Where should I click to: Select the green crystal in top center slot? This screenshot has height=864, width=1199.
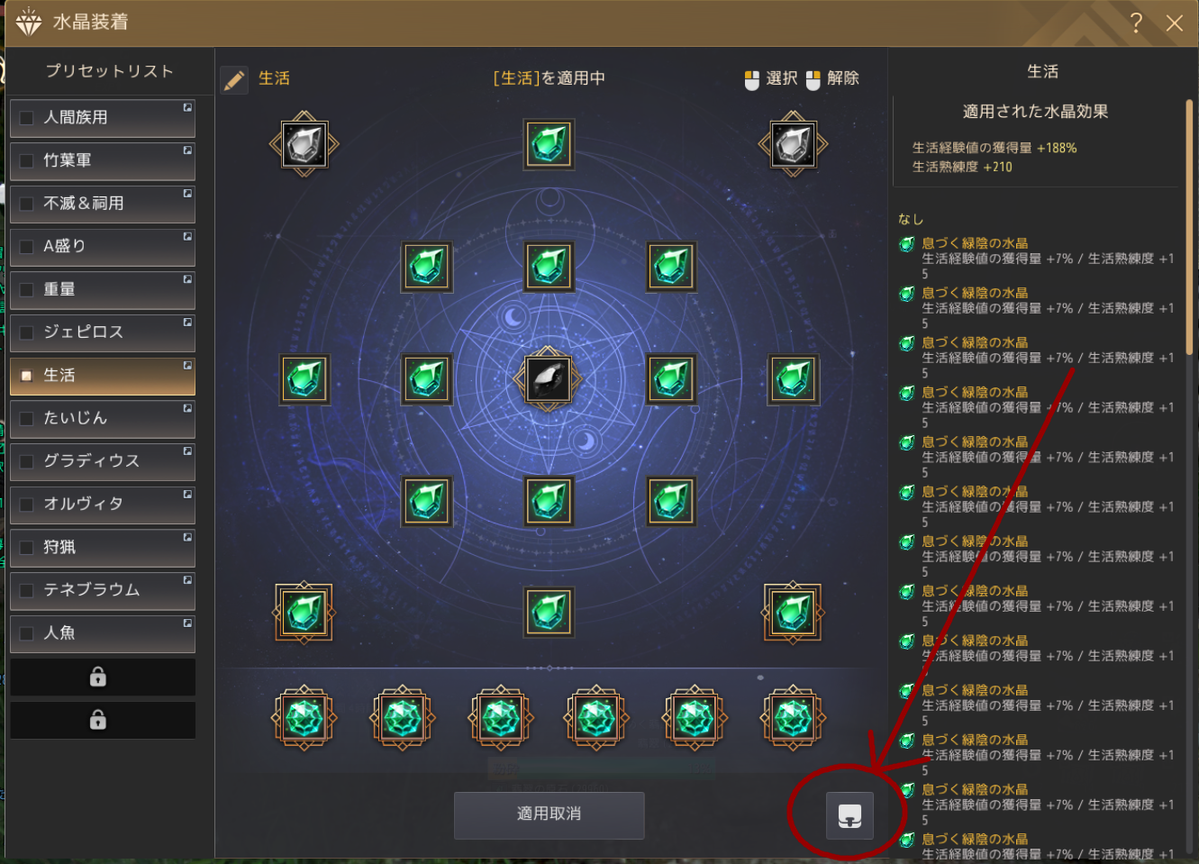549,144
